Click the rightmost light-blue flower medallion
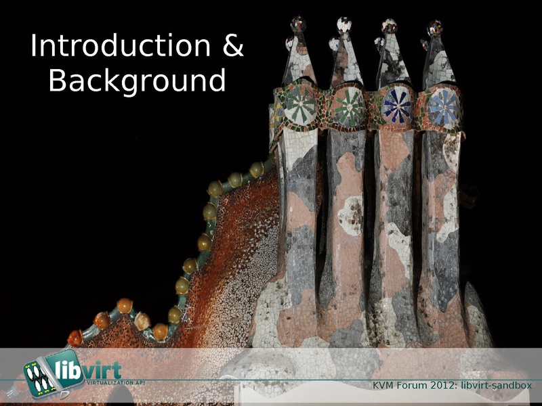Viewport: 542px width, 406px height. (444, 106)
